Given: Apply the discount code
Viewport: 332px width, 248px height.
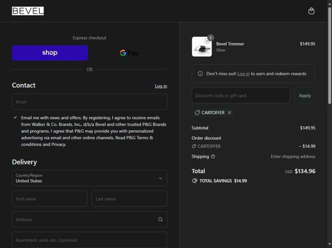Looking at the screenshot, I should click(x=304, y=95).
